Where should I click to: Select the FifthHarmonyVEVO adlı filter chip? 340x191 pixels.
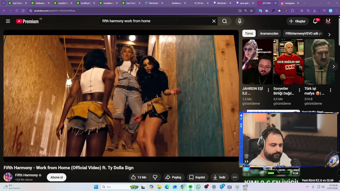click(304, 33)
